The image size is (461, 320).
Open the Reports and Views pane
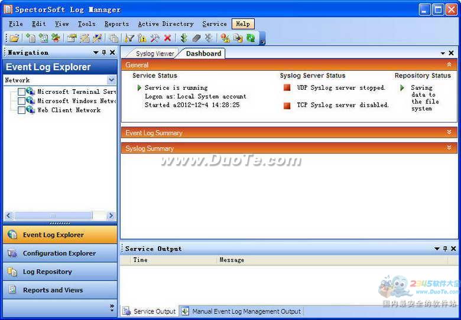click(60, 290)
